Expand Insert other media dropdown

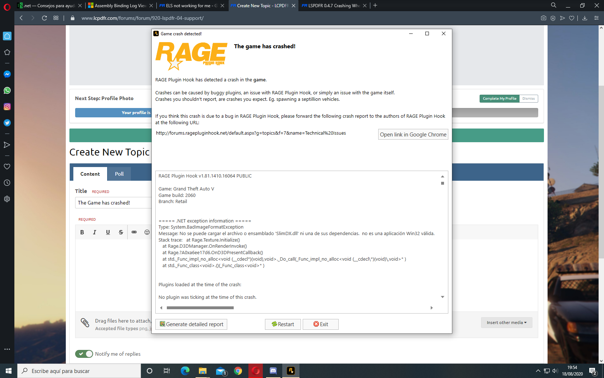(507, 323)
